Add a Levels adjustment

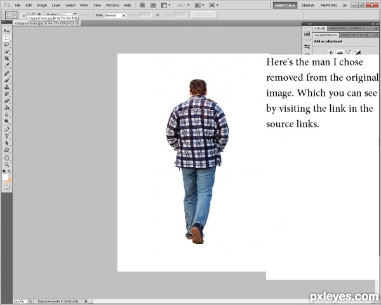pyautogui.click(x=340, y=52)
